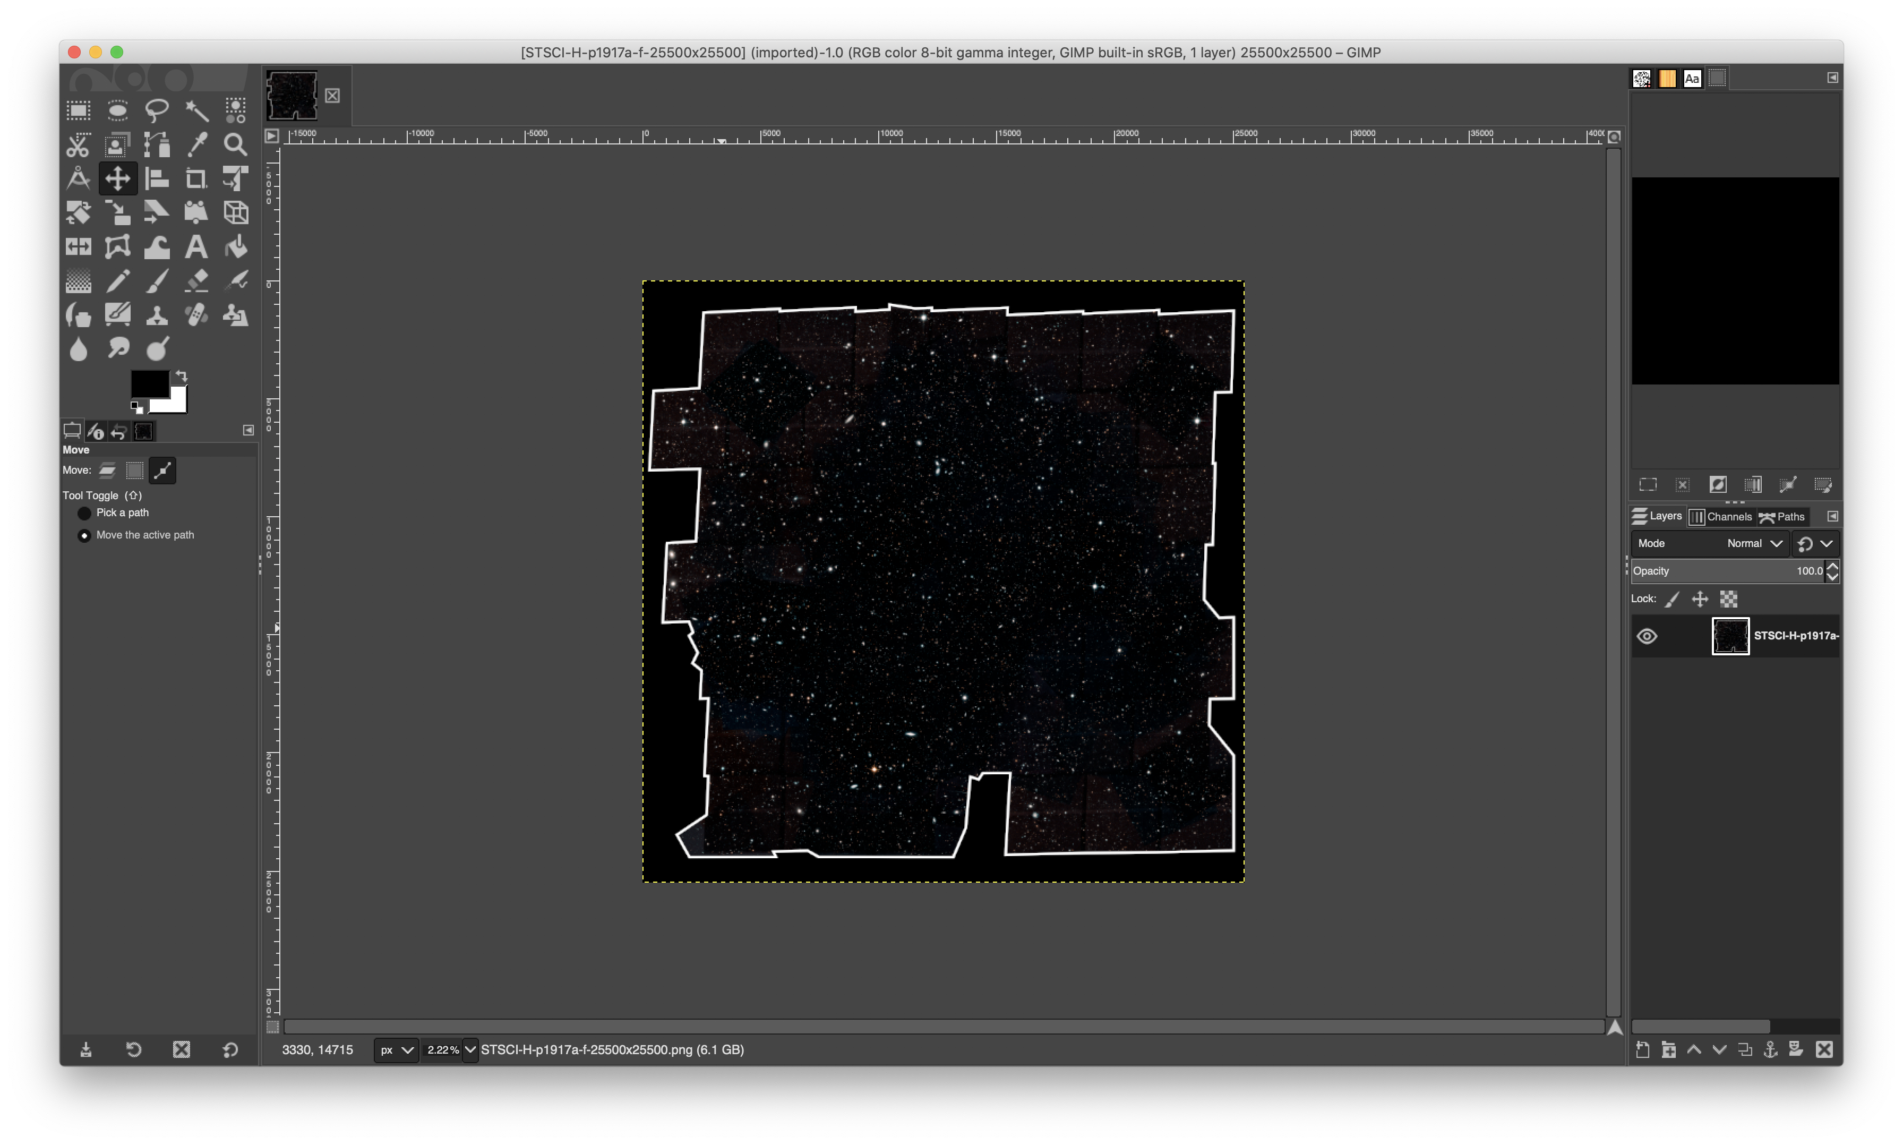
Task: Select the Pencil tool
Action: tap(117, 281)
